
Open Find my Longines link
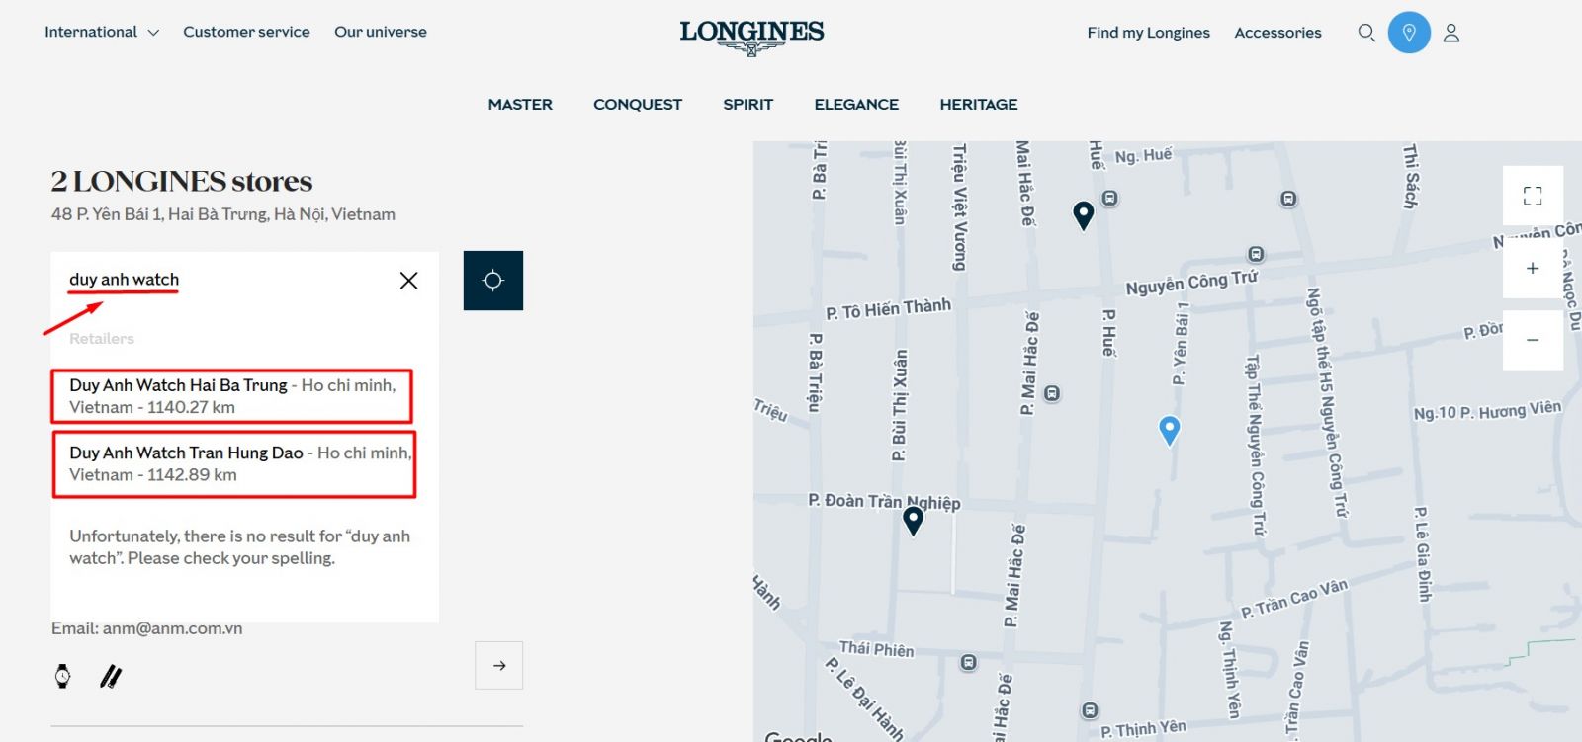pyautogui.click(x=1149, y=33)
